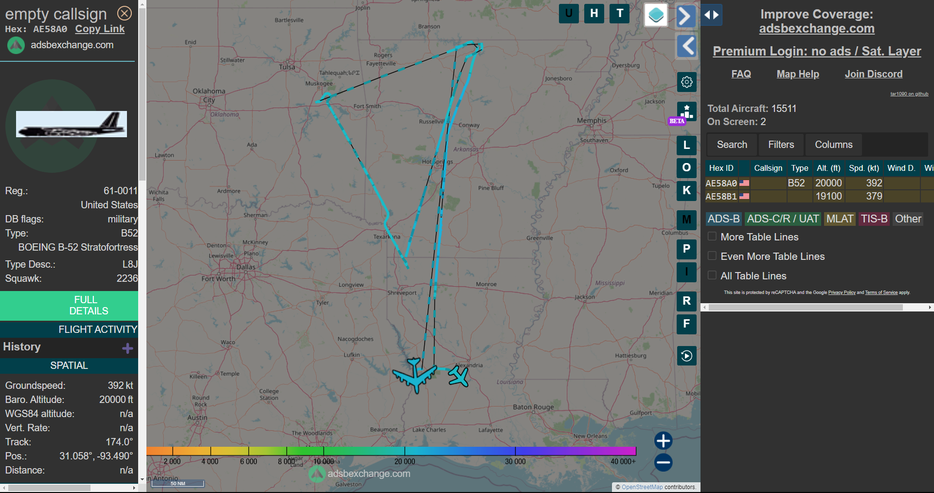Image resolution: width=934 pixels, height=493 pixels.
Task: Toggle the Other source filter
Action: [908, 219]
